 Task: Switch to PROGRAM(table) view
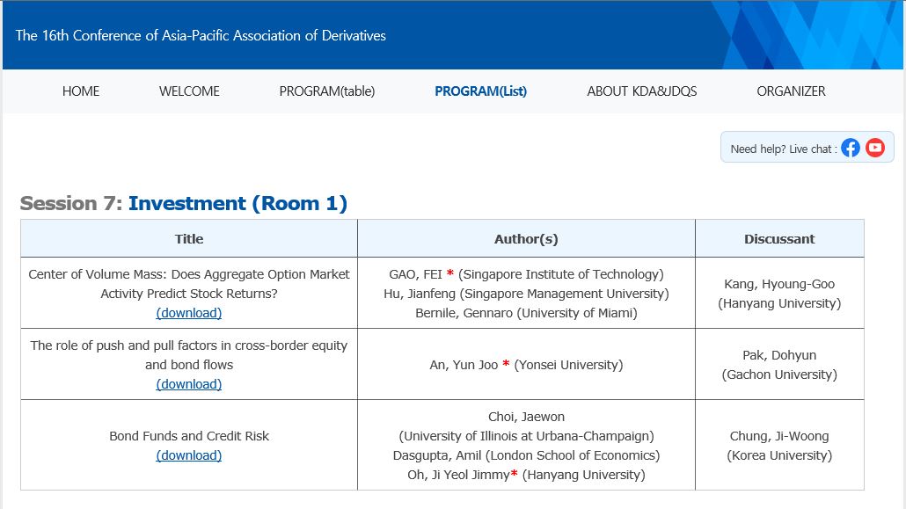coord(327,91)
